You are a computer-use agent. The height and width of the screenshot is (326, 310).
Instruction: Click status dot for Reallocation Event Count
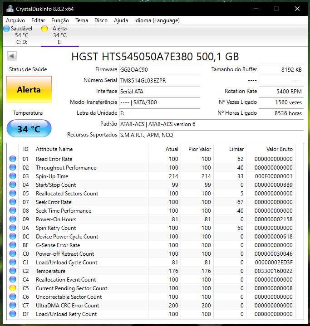[13, 280]
